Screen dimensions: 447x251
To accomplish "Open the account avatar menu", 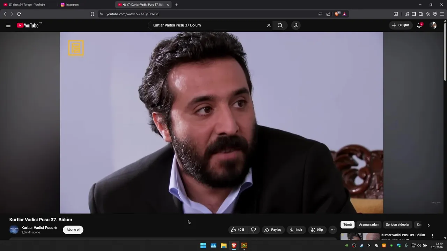I will (x=433, y=25).
